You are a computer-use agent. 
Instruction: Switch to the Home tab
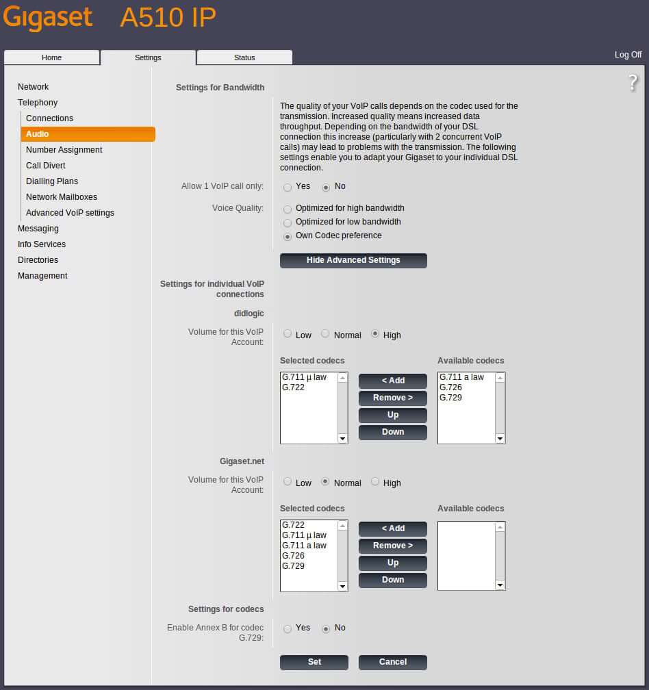[x=51, y=57]
